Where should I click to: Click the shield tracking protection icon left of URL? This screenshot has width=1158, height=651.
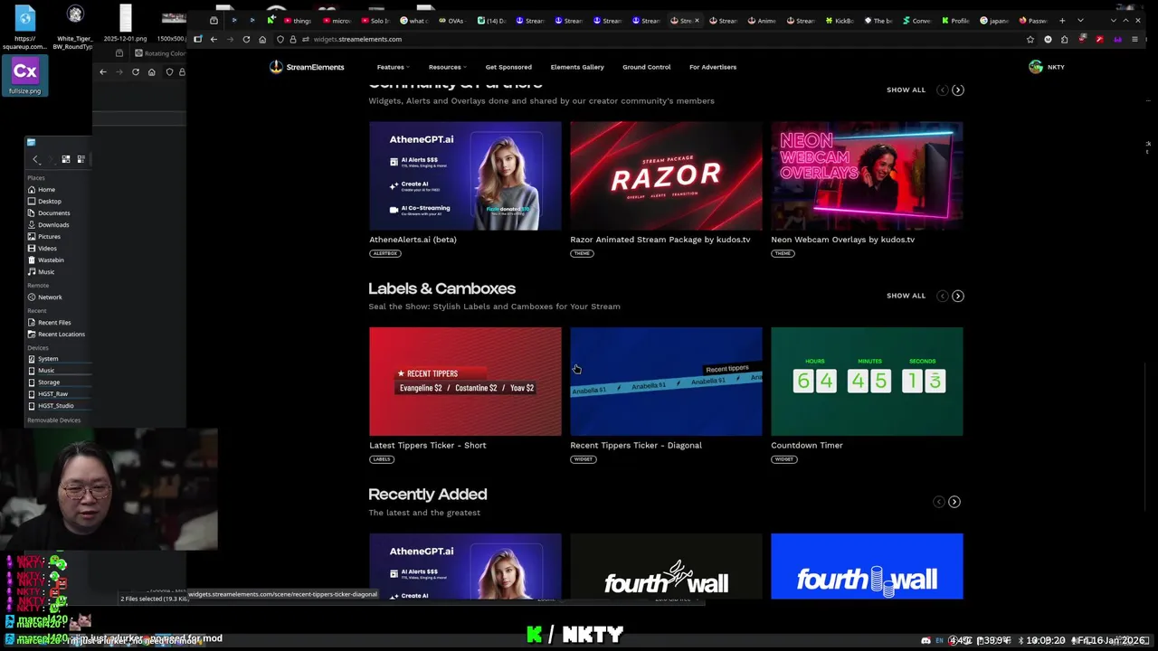click(x=280, y=39)
